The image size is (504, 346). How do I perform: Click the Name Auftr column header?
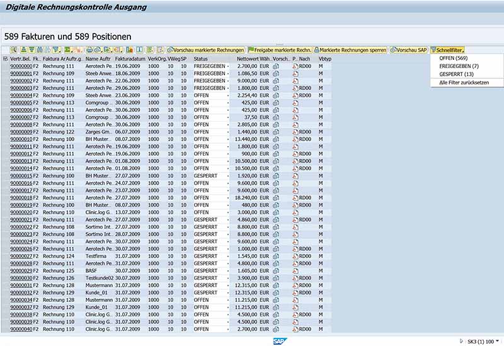pyautogui.click(x=98, y=59)
